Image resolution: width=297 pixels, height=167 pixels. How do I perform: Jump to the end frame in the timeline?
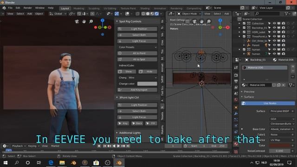tap(128, 146)
